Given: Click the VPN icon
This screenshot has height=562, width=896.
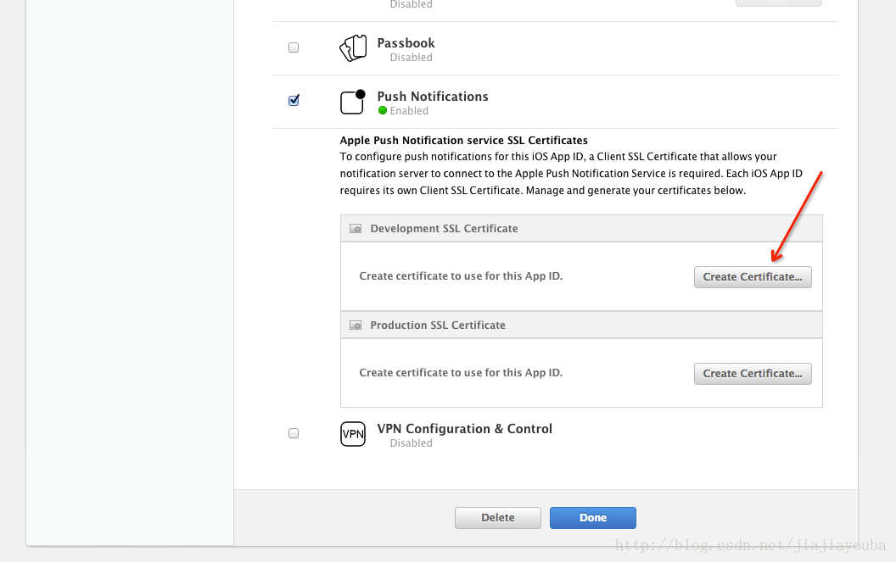Looking at the screenshot, I should pos(353,434).
